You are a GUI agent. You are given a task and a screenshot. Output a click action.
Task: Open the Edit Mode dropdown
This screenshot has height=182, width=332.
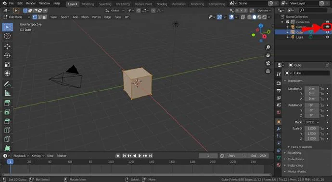point(17,17)
